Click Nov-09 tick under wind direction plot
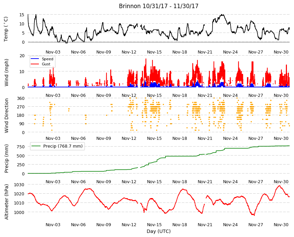The image size is (294, 237). [x=103, y=138]
